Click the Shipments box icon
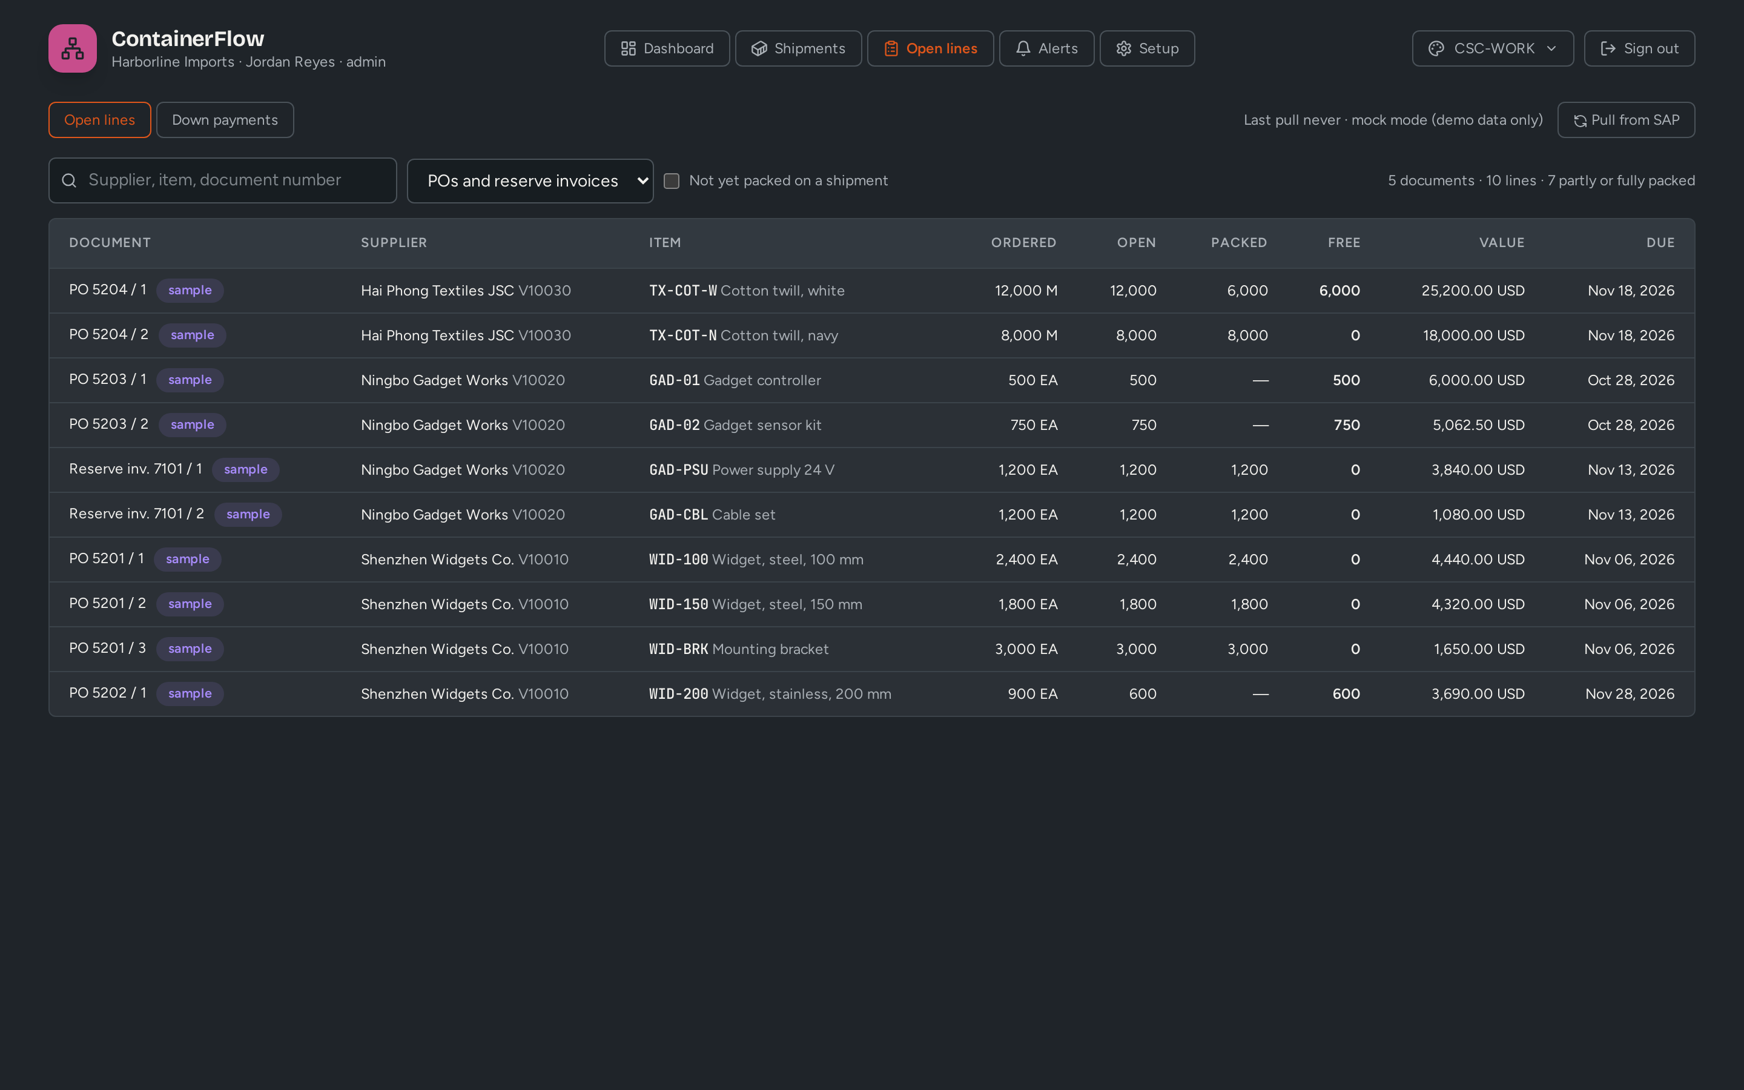Image resolution: width=1744 pixels, height=1090 pixels. (x=759, y=48)
